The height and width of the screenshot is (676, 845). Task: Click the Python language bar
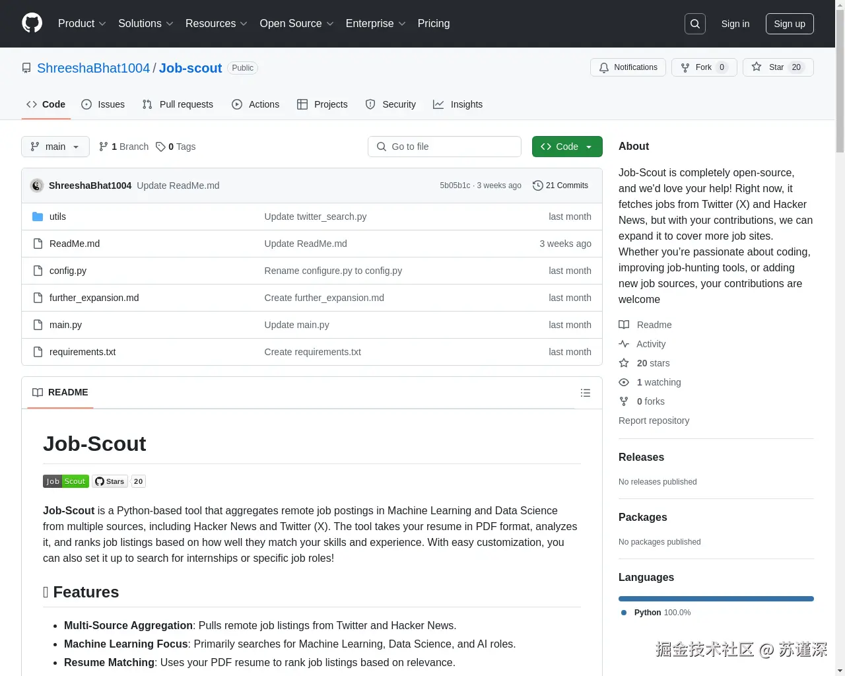pos(716,599)
